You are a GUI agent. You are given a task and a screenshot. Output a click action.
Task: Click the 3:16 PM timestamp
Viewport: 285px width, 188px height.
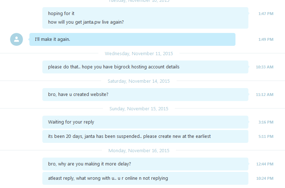point(266,122)
